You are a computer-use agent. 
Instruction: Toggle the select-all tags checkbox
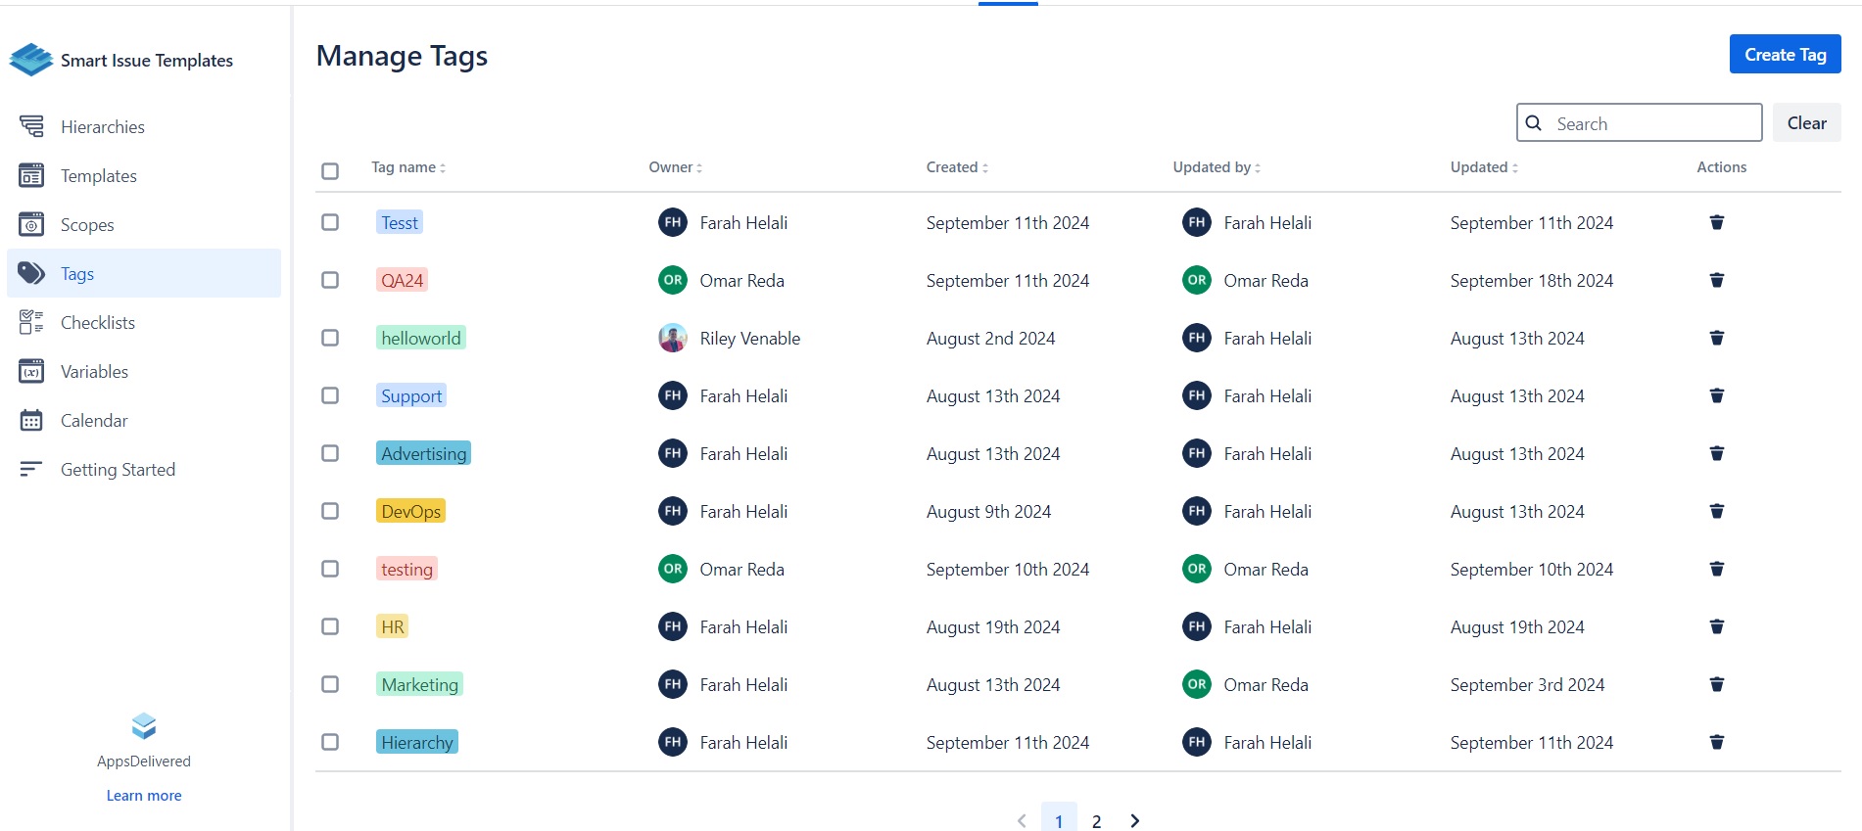point(330,171)
